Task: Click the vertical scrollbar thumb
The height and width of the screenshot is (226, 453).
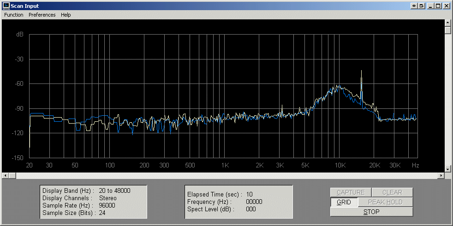Action: (x=448, y=30)
